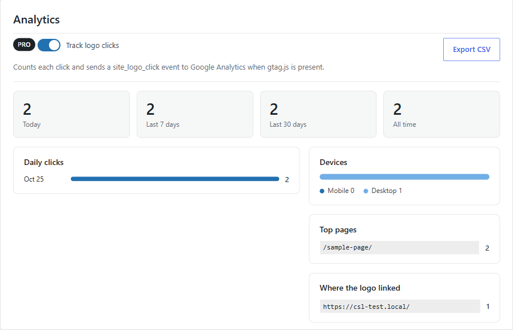Click the https://csl-test.local/ link row
Image resolution: width=513 pixels, height=330 pixels.
pyautogui.click(x=405, y=307)
